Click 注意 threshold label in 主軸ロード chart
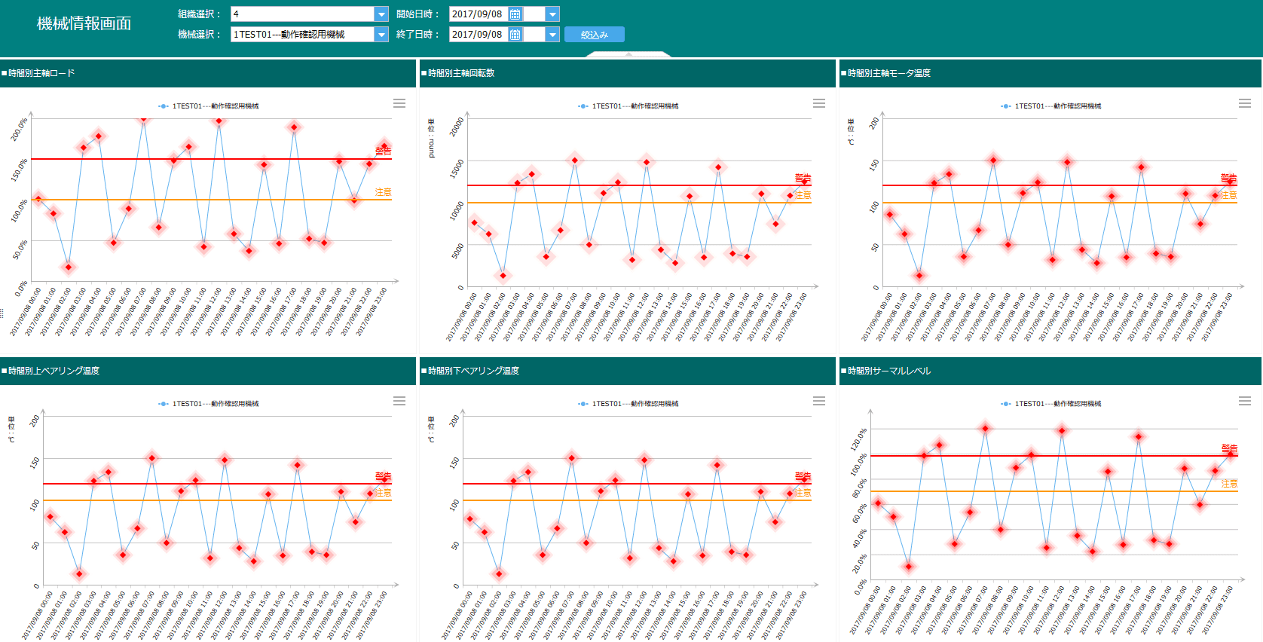Image resolution: width=1263 pixels, height=642 pixels. (384, 192)
